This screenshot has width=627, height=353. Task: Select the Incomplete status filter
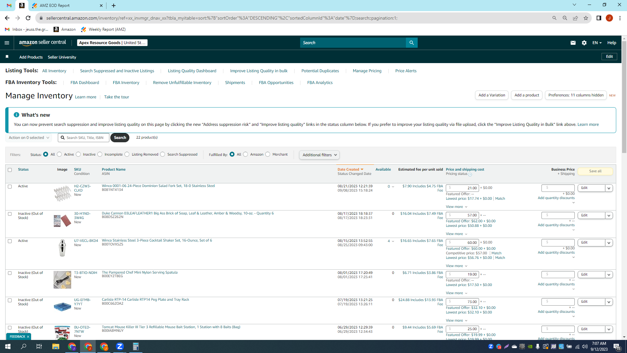100,154
